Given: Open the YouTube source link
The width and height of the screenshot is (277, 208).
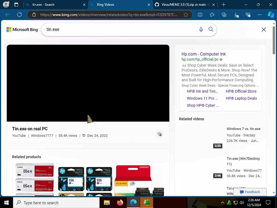Looking at the screenshot, I should [x=19, y=135].
